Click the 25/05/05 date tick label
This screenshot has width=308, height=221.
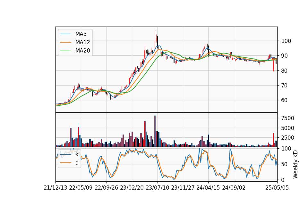coord(277,188)
